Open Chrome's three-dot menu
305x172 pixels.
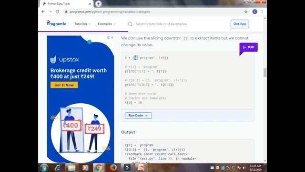262,11
